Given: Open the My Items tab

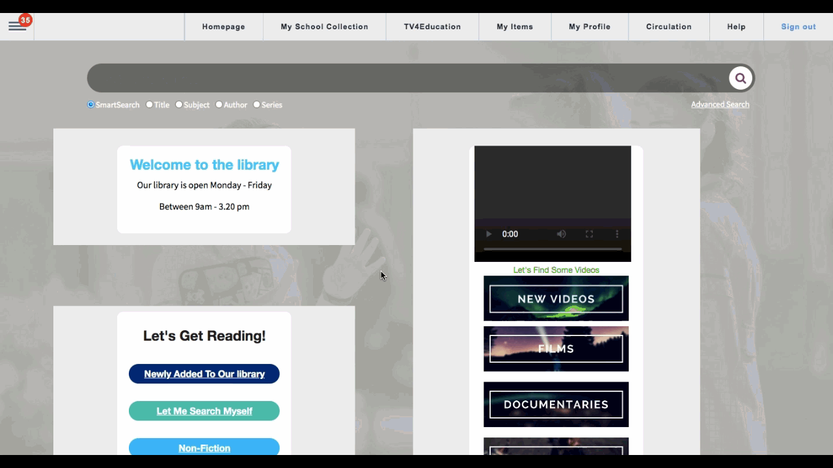Looking at the screenshot, I should pos(515,27).
